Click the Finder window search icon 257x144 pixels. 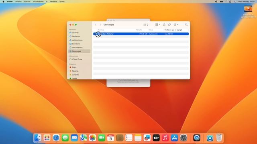point(186,25)
